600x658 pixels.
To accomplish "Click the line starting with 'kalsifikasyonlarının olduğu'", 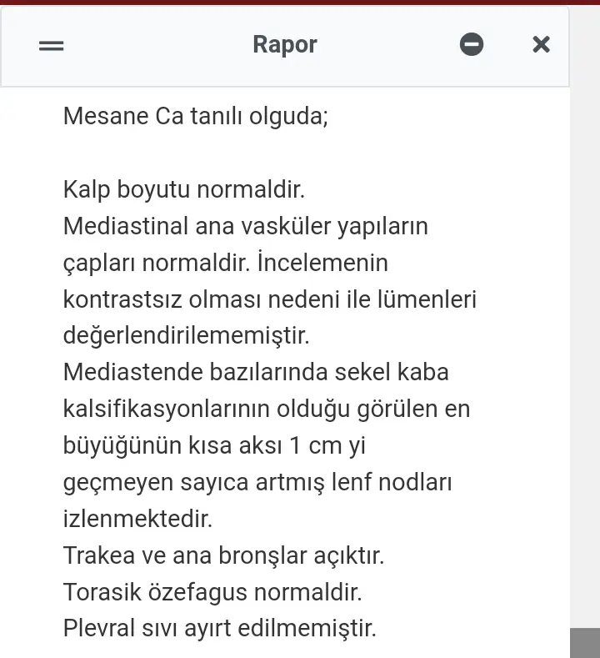I will [x=266, y=409].
